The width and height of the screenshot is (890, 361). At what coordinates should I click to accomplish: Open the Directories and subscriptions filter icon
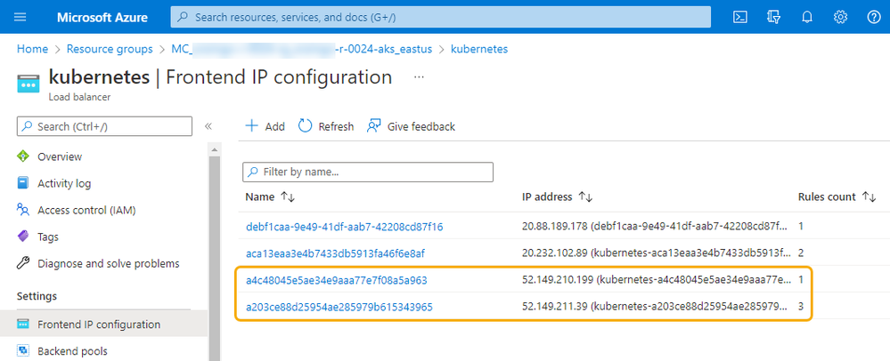pyautogui.click(x=774, y=17)
